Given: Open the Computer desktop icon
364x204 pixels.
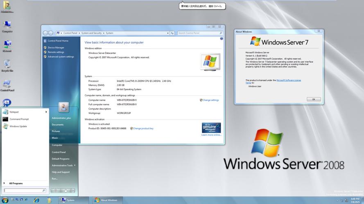Looking at the screenshot, I should [x=7, y=27].
